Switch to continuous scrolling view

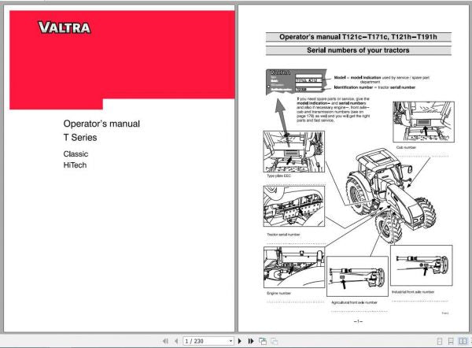pyautogui.click(x=451, y=341)
